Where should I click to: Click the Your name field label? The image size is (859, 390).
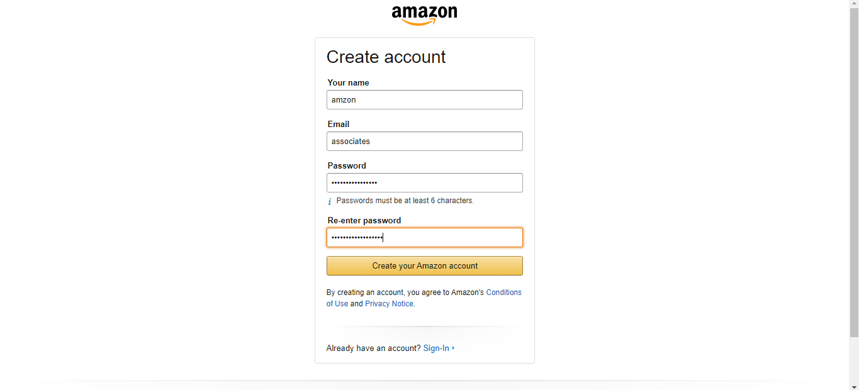347,82
